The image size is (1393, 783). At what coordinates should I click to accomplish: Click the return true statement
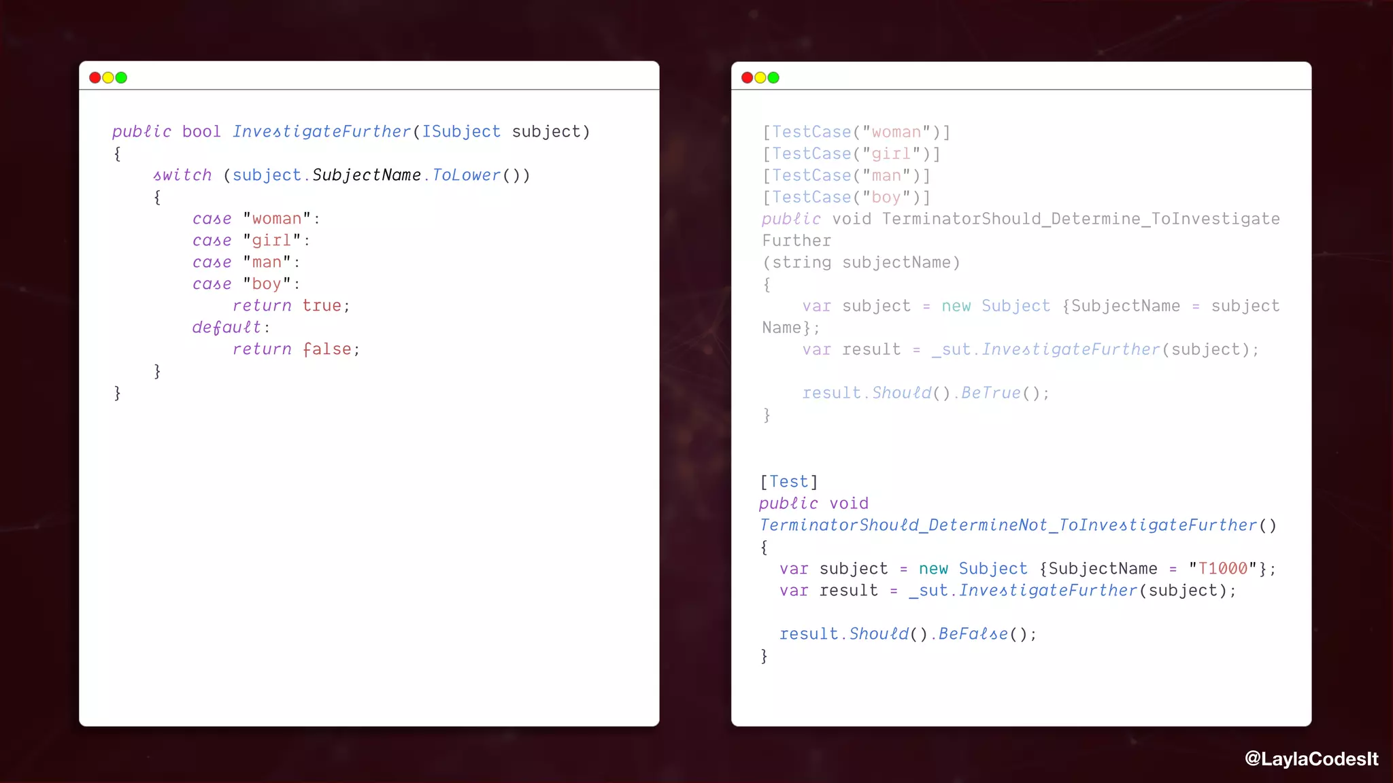pyautogui.click(x=291, y=306)
